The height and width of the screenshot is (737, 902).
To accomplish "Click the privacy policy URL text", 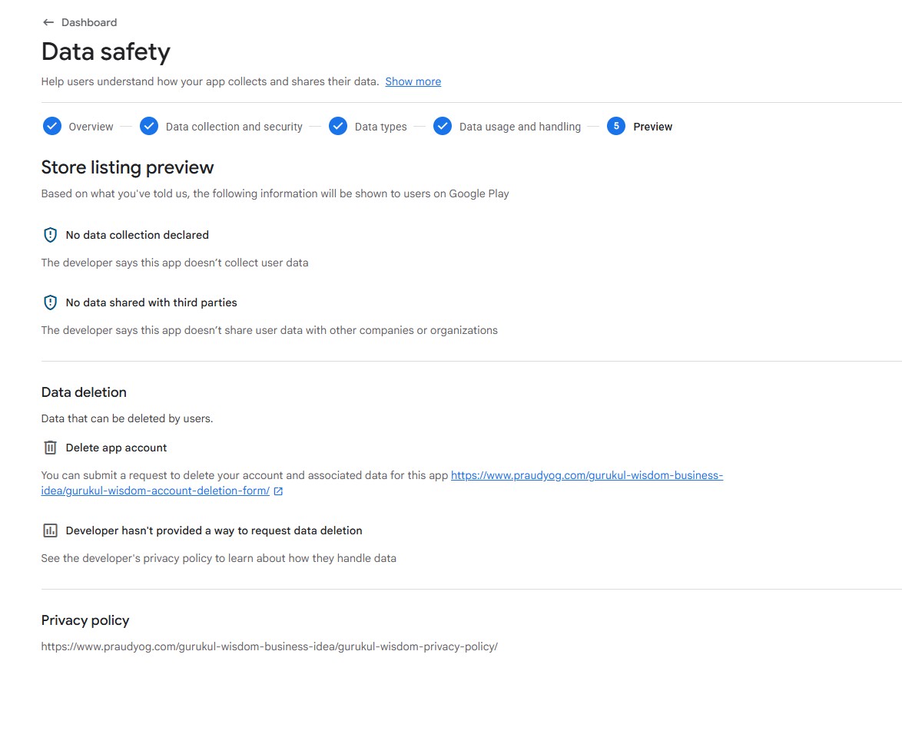I will pos(269,646).
